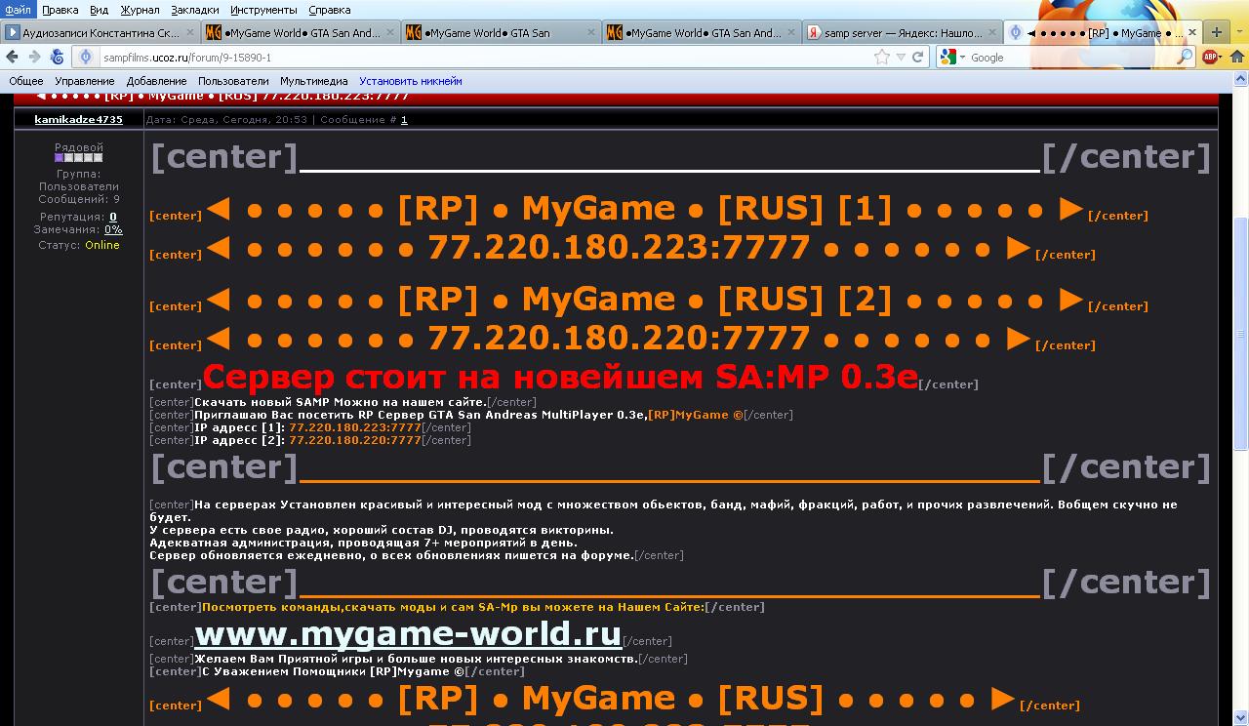
Task: Open the Закладки menu
Action: click(x=195, y=10)
